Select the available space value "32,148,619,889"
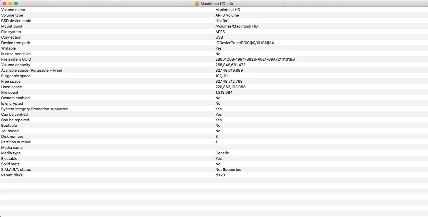The image size is (428, 217). coord(229,70)
